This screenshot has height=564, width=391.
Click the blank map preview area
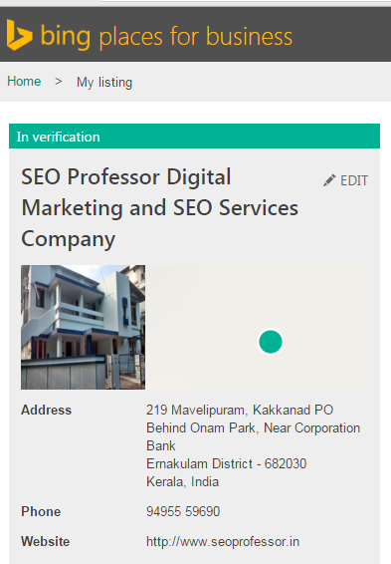(258, 327)
